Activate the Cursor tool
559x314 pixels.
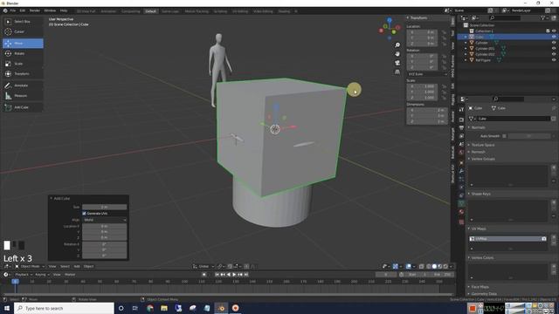(x=23, y=31)
